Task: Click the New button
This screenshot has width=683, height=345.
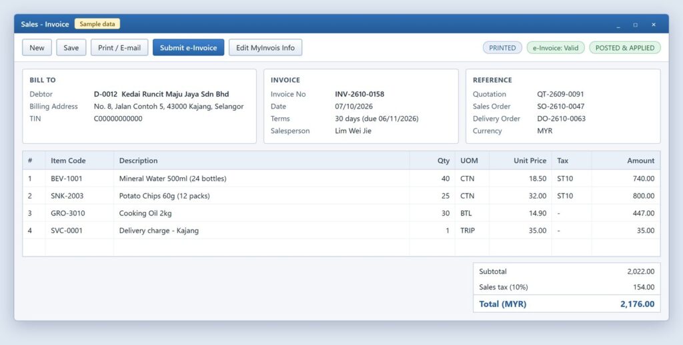Action: pos(37,48)
